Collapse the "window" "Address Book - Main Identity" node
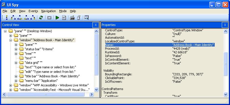The height and width of the screenshot is (105, 230). point(10,40)
